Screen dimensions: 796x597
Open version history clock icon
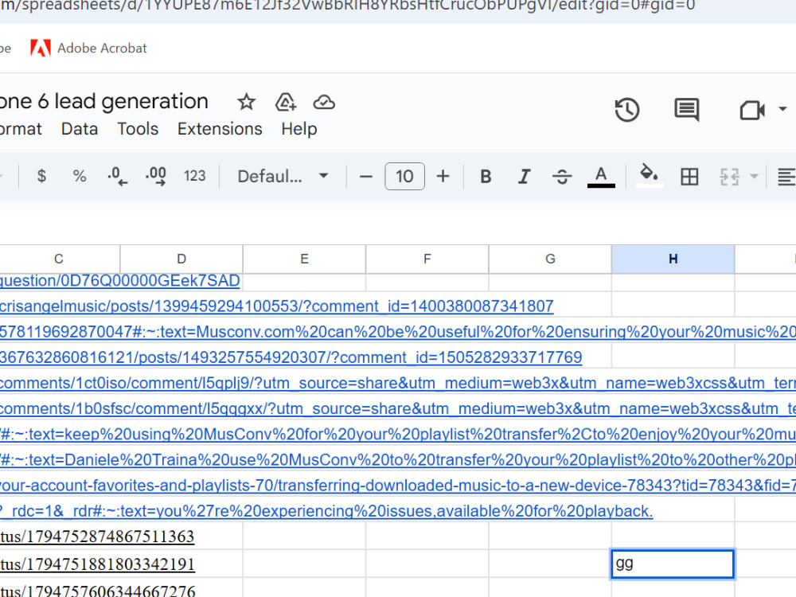(627, 110)
